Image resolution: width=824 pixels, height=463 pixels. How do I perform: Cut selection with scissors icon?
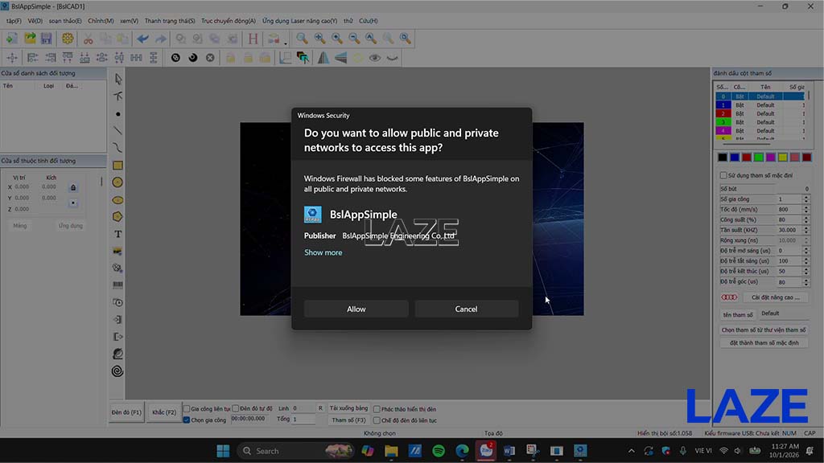89,39
